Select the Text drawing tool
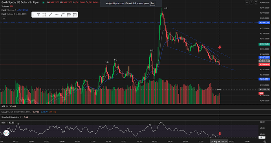The width and height of the screenshot is (271, 143). click(38, 14)
